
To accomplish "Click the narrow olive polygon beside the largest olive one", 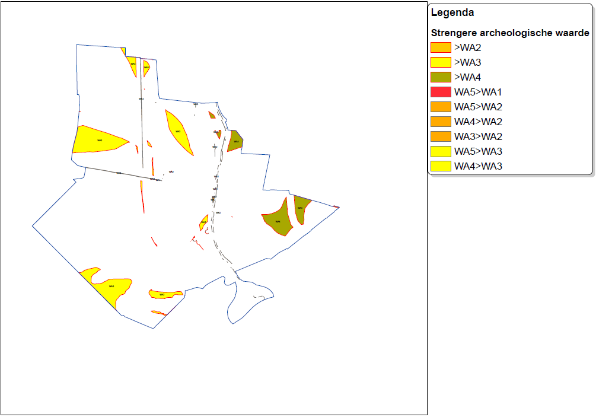I will click(301, 209).
